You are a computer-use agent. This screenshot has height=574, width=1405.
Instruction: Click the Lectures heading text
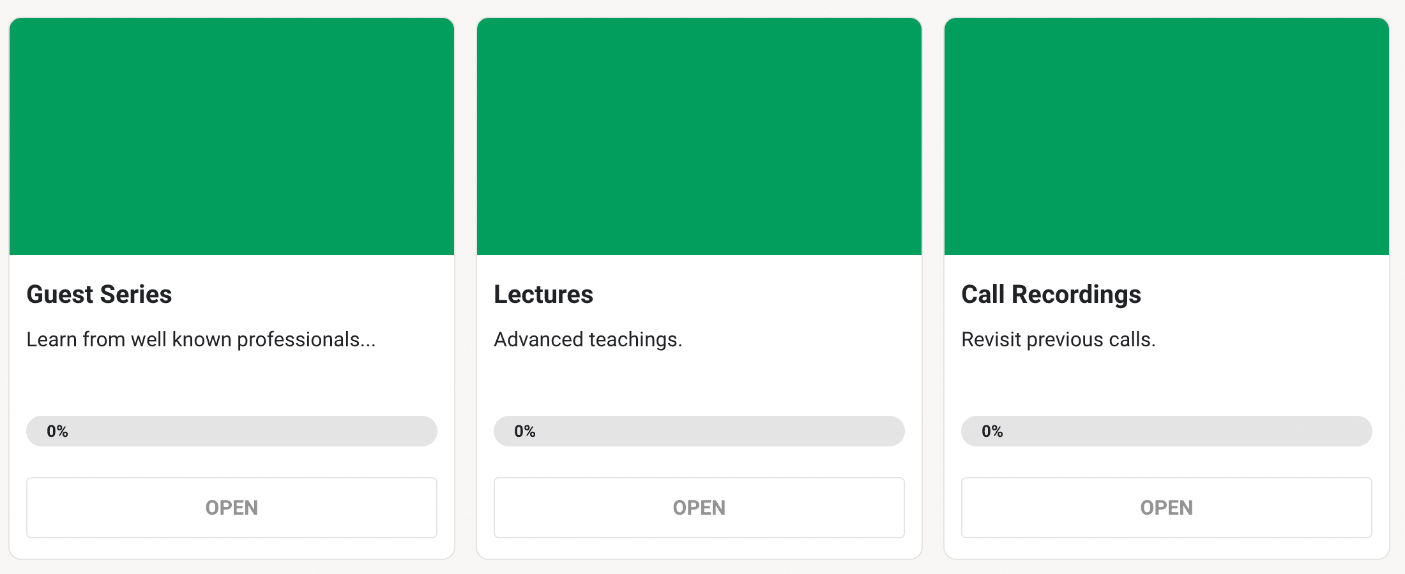pos(543,295)
